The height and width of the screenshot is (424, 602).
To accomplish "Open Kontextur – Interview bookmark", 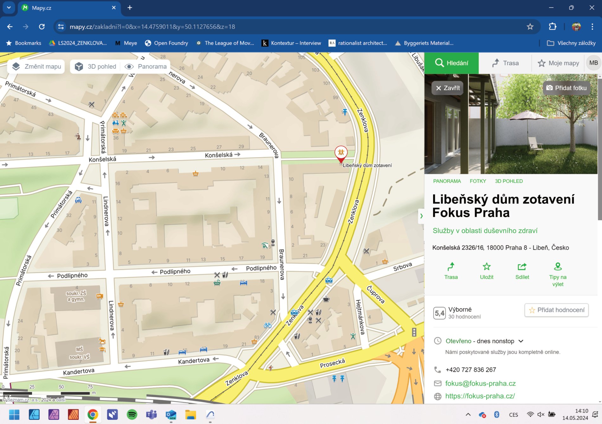I will click(291, 43).
